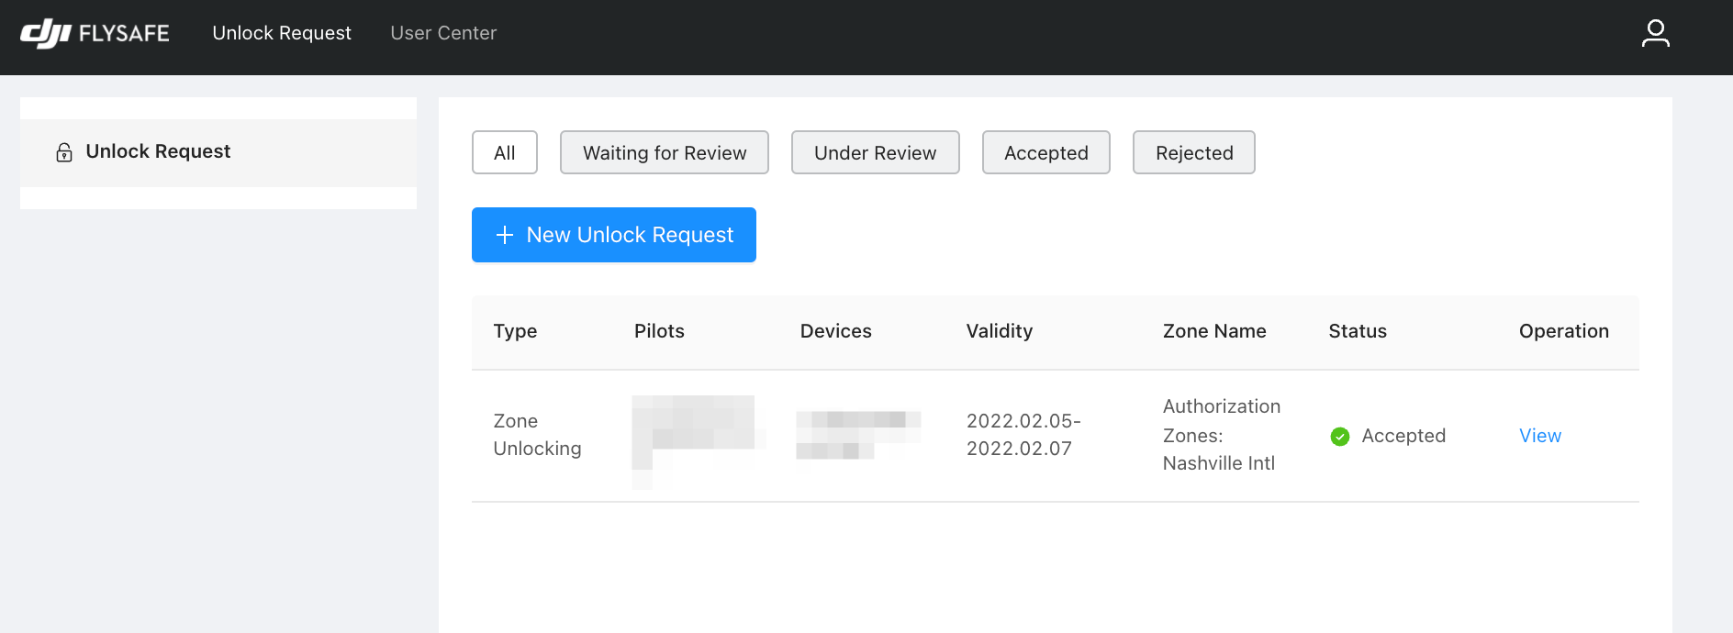The width and height of the screenshot is (1733, 633).
Task: Select the Authorization Zones: Nashville Intl cell
Action: point(1222,435)
